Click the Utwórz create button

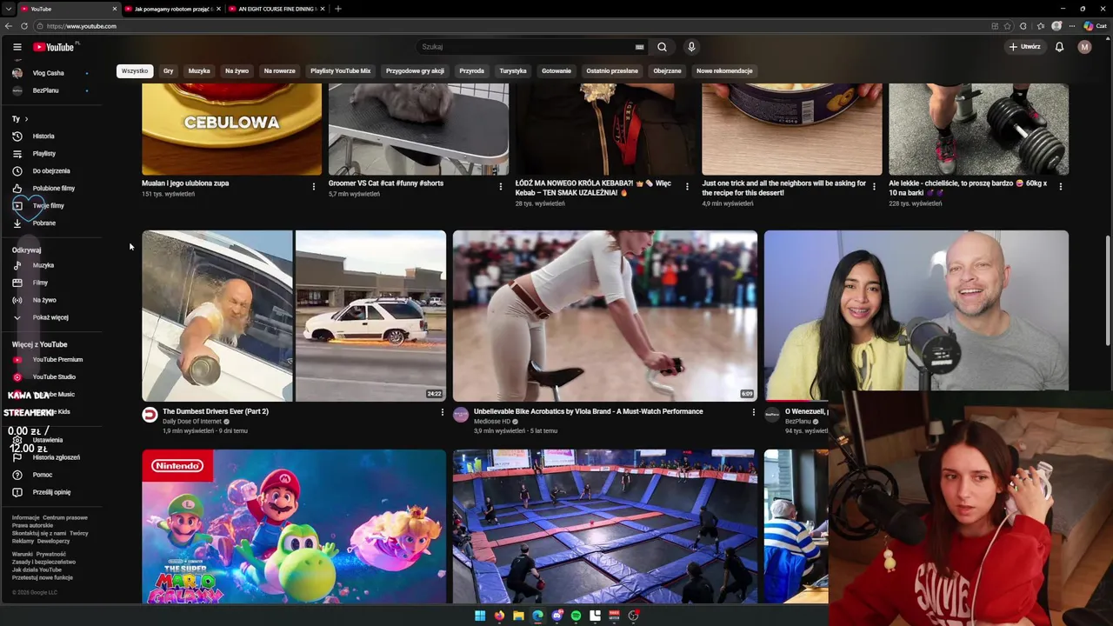(1024, 47)
